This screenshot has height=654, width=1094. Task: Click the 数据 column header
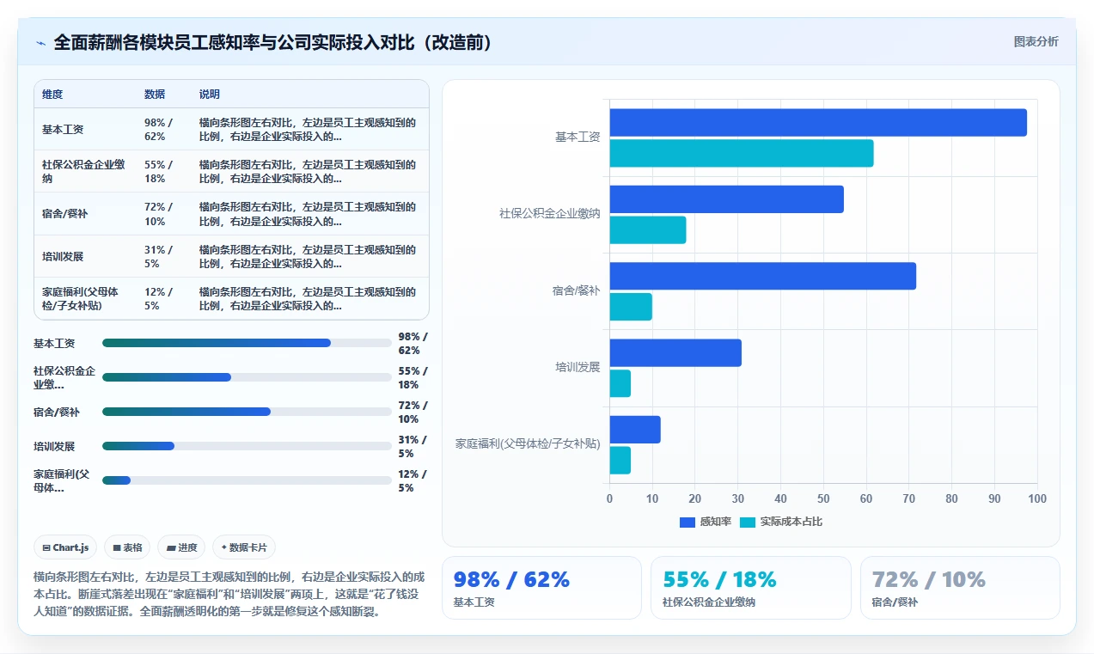coord(155,95)
